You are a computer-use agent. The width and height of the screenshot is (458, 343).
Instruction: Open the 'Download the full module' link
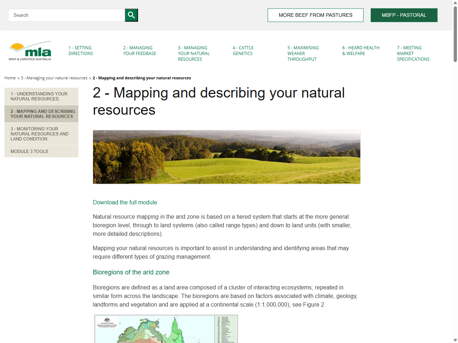[125, 202]
